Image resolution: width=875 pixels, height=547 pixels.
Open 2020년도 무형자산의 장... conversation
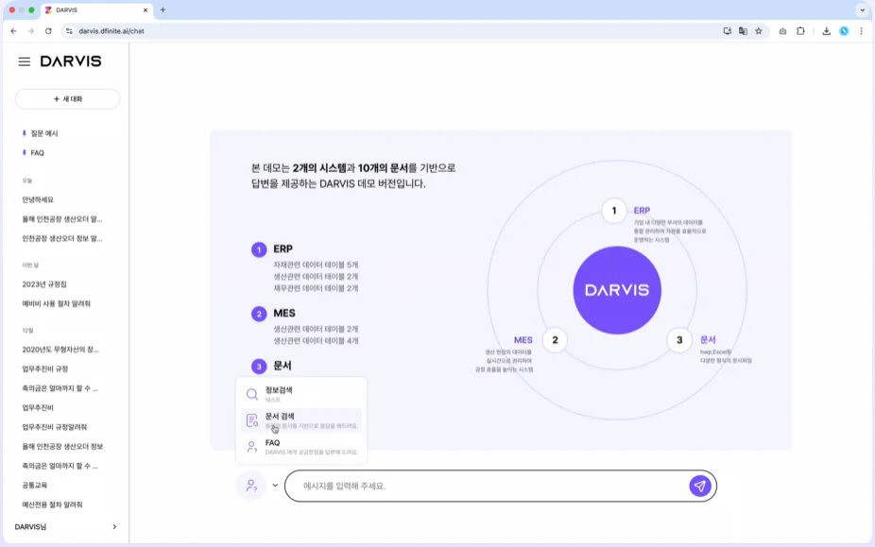coord(60,350)
